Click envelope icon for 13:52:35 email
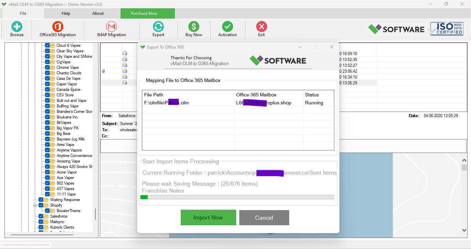 (125, 59)
